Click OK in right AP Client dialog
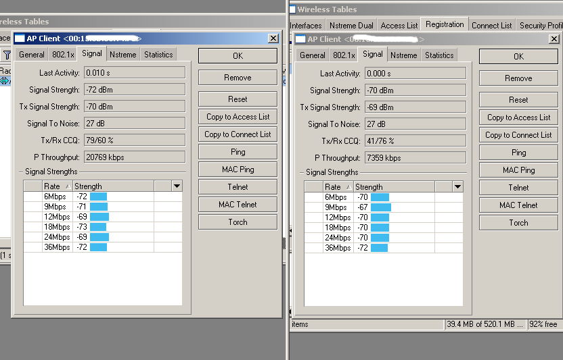 [518, 57]
